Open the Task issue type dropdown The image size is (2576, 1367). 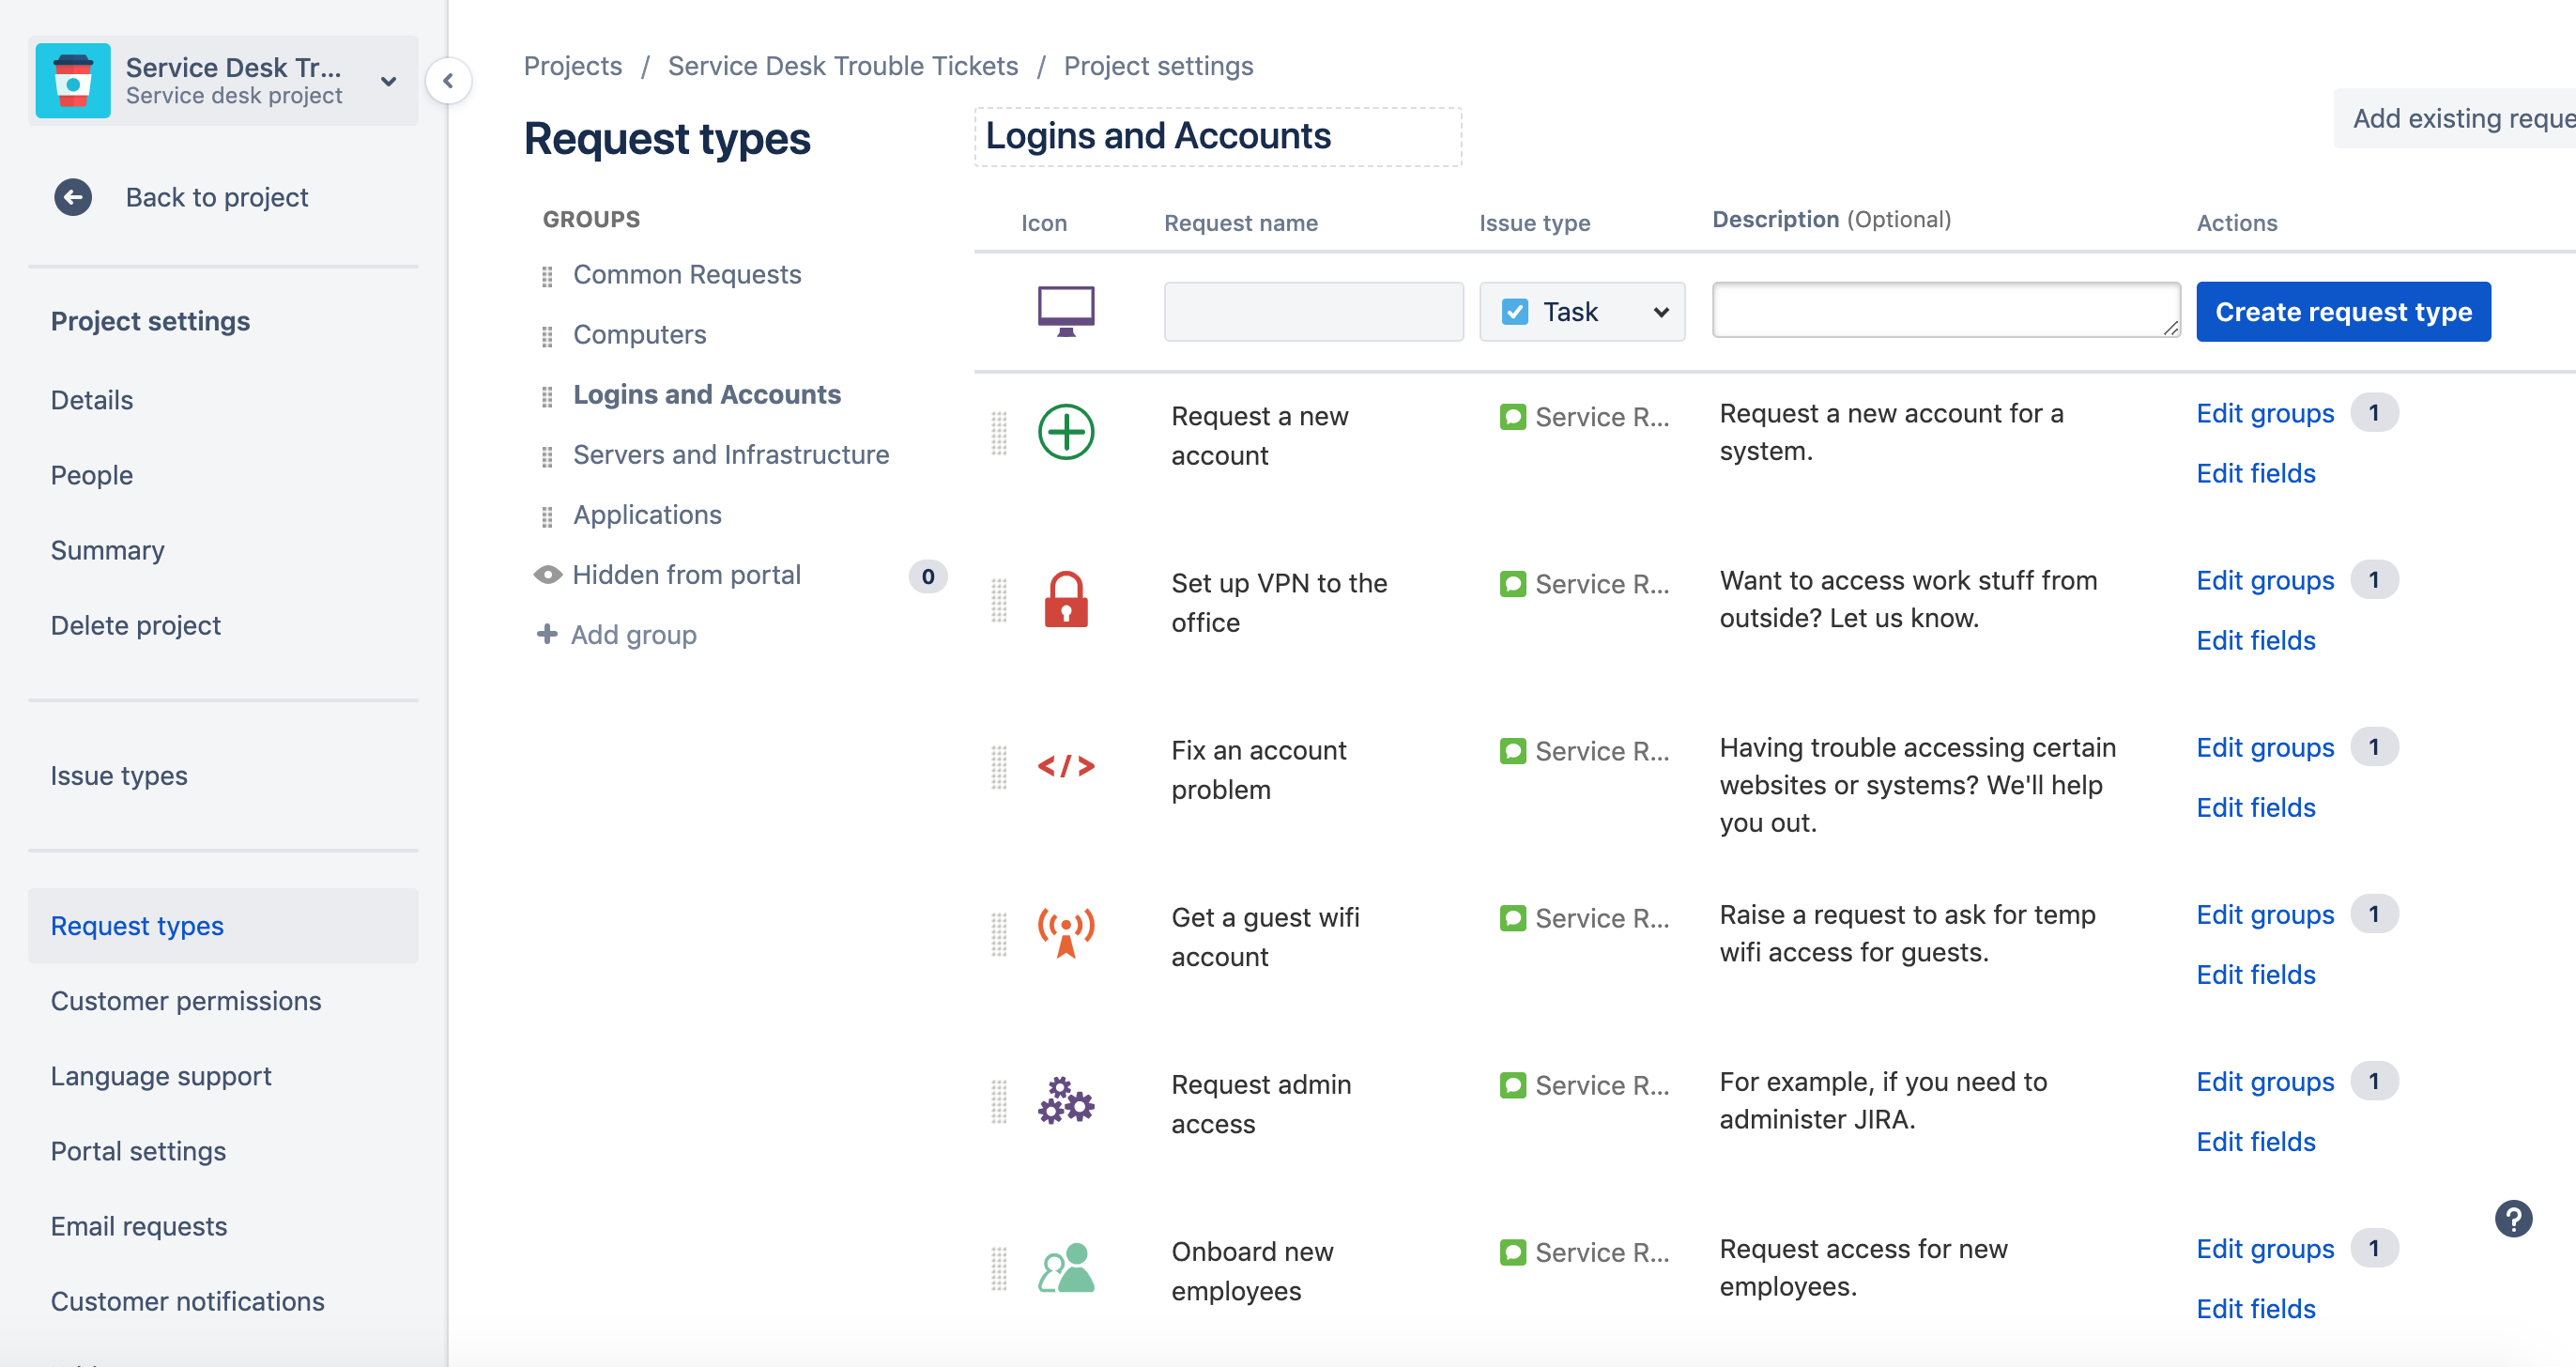(x=1582, y=312)
